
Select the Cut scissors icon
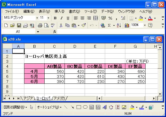coord(61,25)
